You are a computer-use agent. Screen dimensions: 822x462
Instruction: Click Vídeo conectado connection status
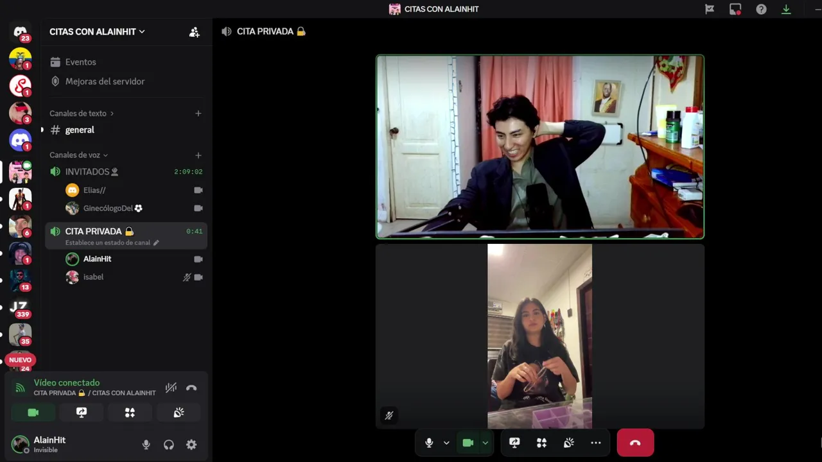[67, 382]
